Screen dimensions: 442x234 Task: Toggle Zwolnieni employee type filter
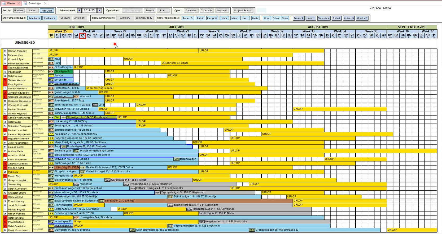point(80,18)
